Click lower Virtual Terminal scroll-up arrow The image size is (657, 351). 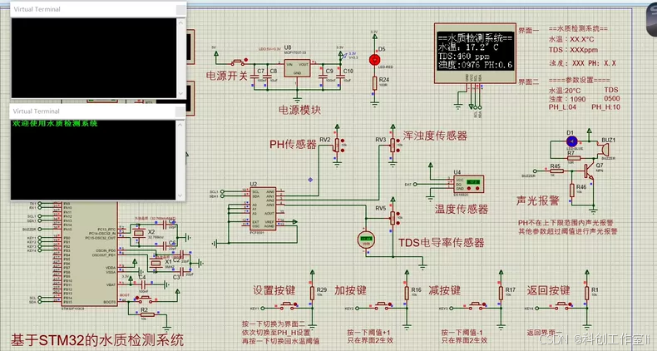180,125
